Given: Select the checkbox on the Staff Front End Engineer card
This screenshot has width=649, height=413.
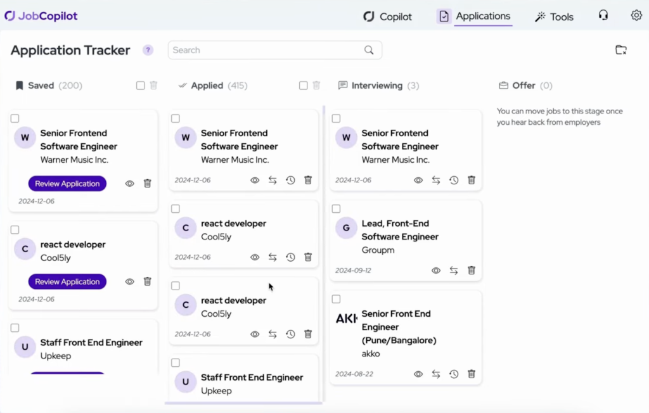Looking at the screenshot, I should coord(15,327).
